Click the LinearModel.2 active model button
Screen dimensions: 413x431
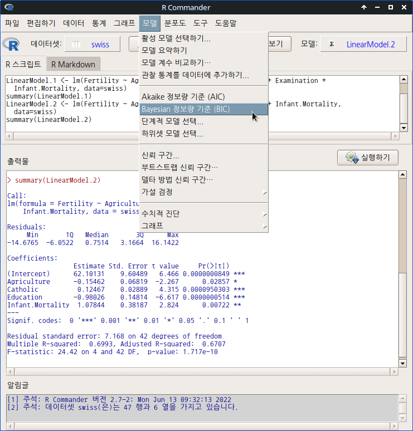pos(363,44)
